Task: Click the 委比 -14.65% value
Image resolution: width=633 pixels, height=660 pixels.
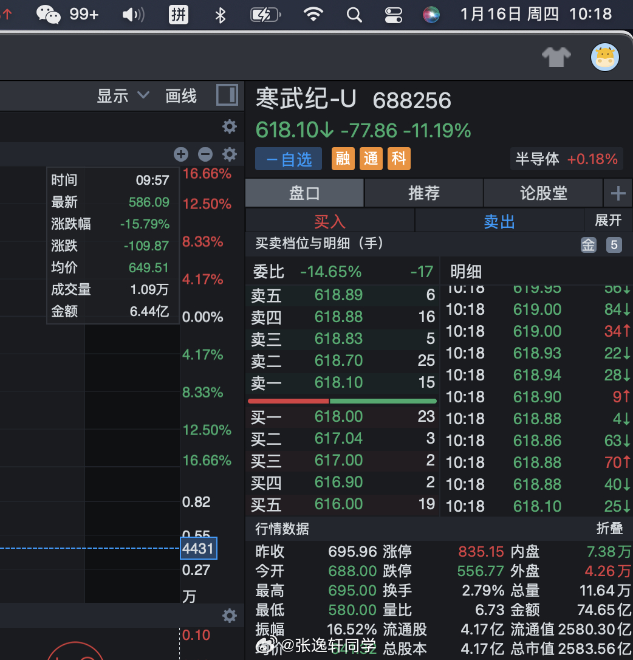Action: [331, 272]
